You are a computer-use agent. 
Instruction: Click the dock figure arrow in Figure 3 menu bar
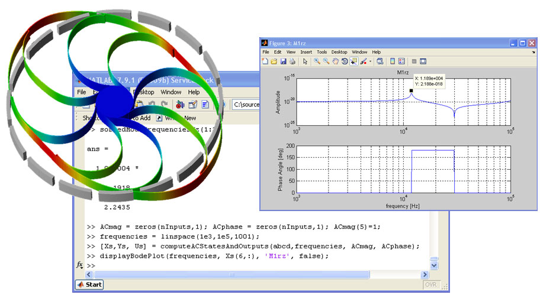tap(533, 52)
